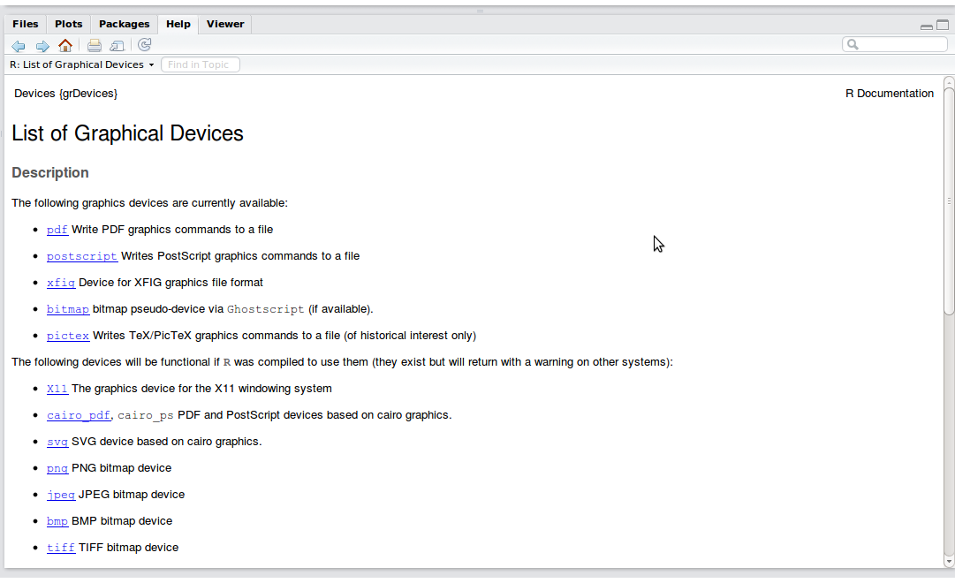Screen dimensions: 955x583
Task: Show help topic in new window
Action: 117,45
